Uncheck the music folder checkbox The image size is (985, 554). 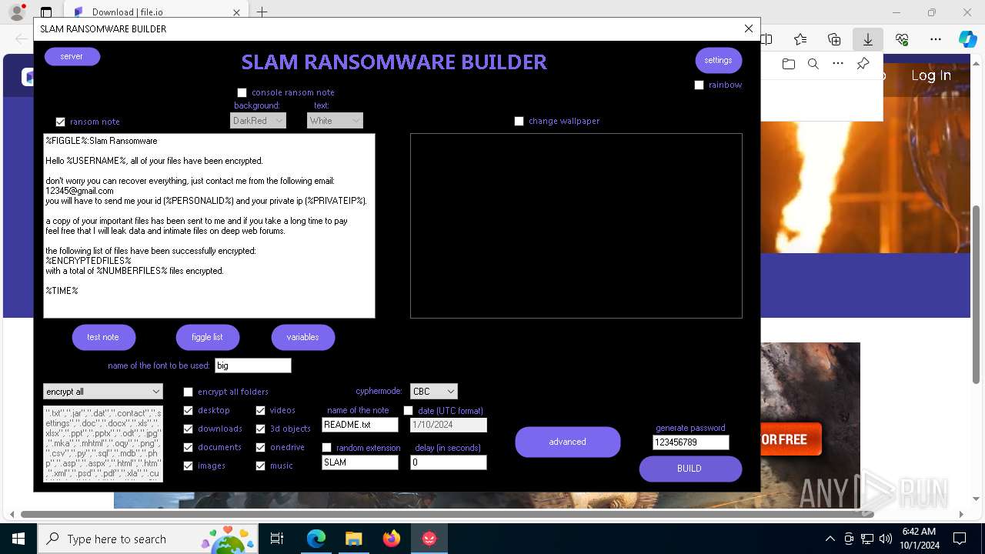[x=260, y=466]
